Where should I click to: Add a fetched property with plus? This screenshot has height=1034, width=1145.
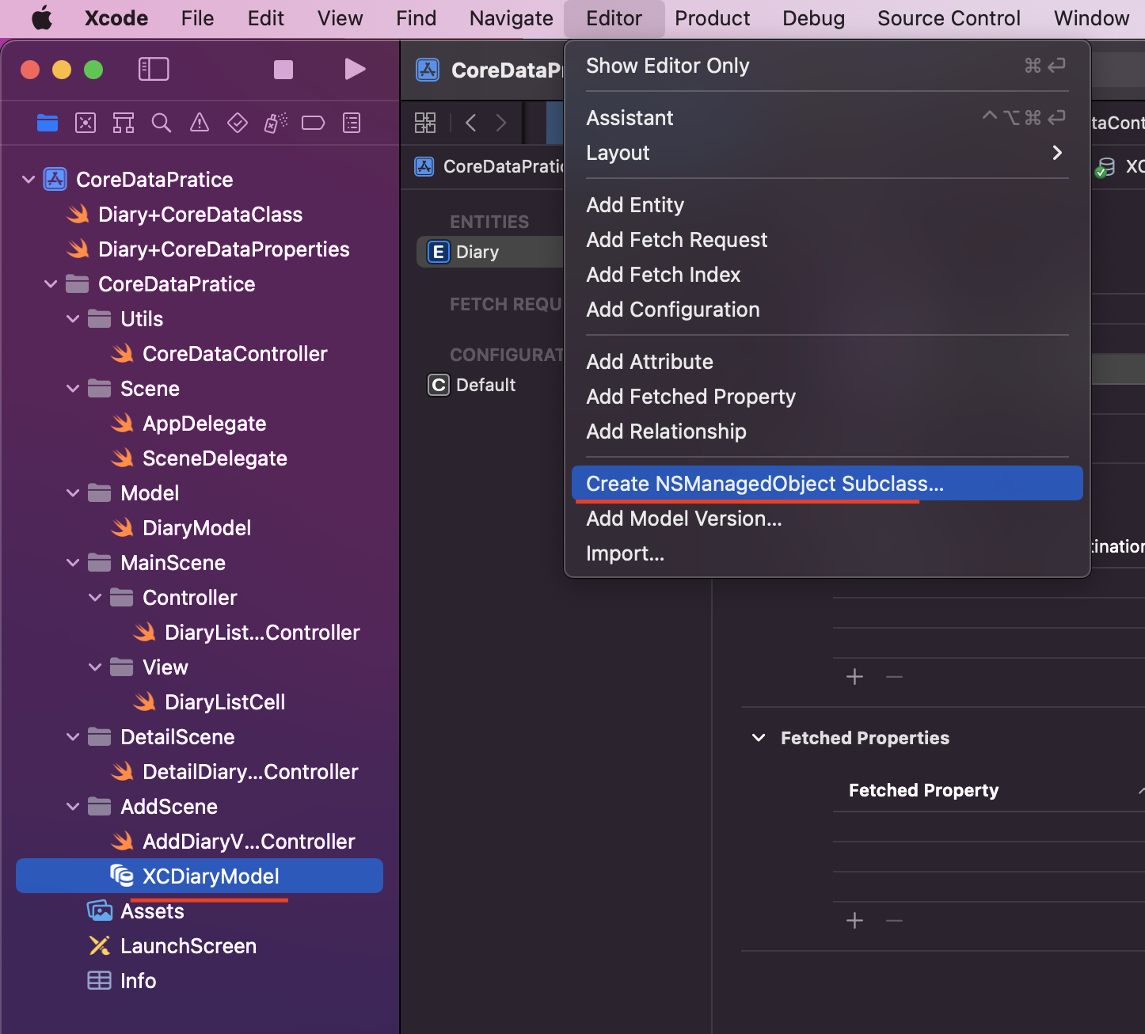pyautogui.click(x=854, y=921)
